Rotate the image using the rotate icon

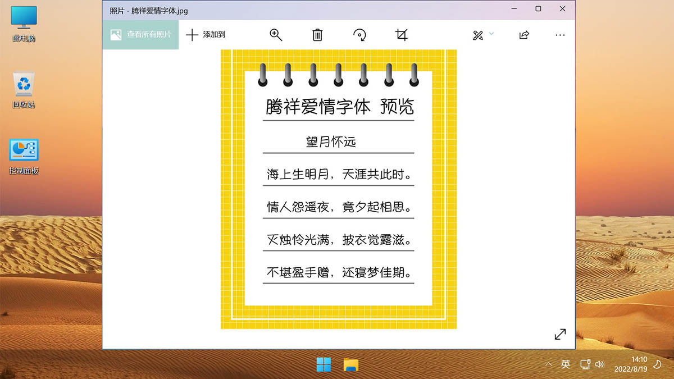point(359,35)
